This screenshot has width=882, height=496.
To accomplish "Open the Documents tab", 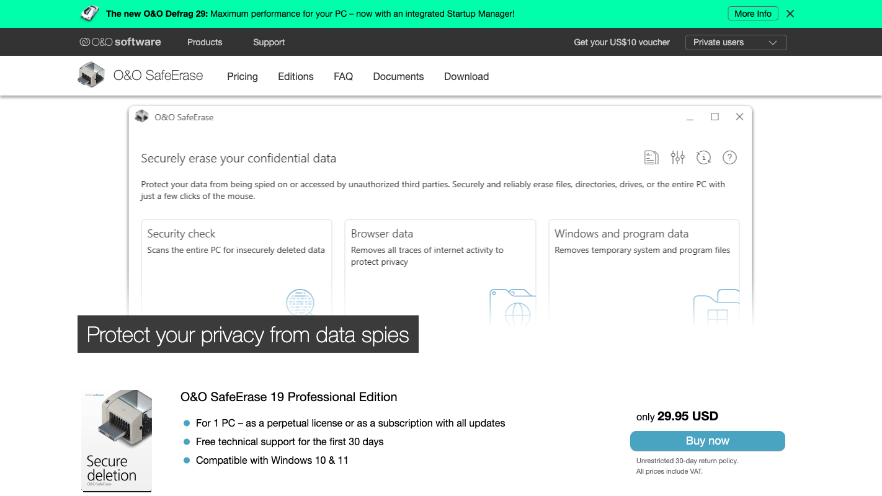I will pos(398,76).
